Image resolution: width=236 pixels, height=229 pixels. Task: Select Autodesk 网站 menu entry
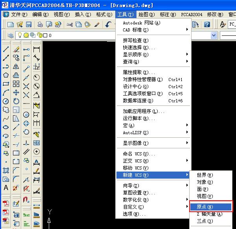pyautogui.click(x=153, y=23)
